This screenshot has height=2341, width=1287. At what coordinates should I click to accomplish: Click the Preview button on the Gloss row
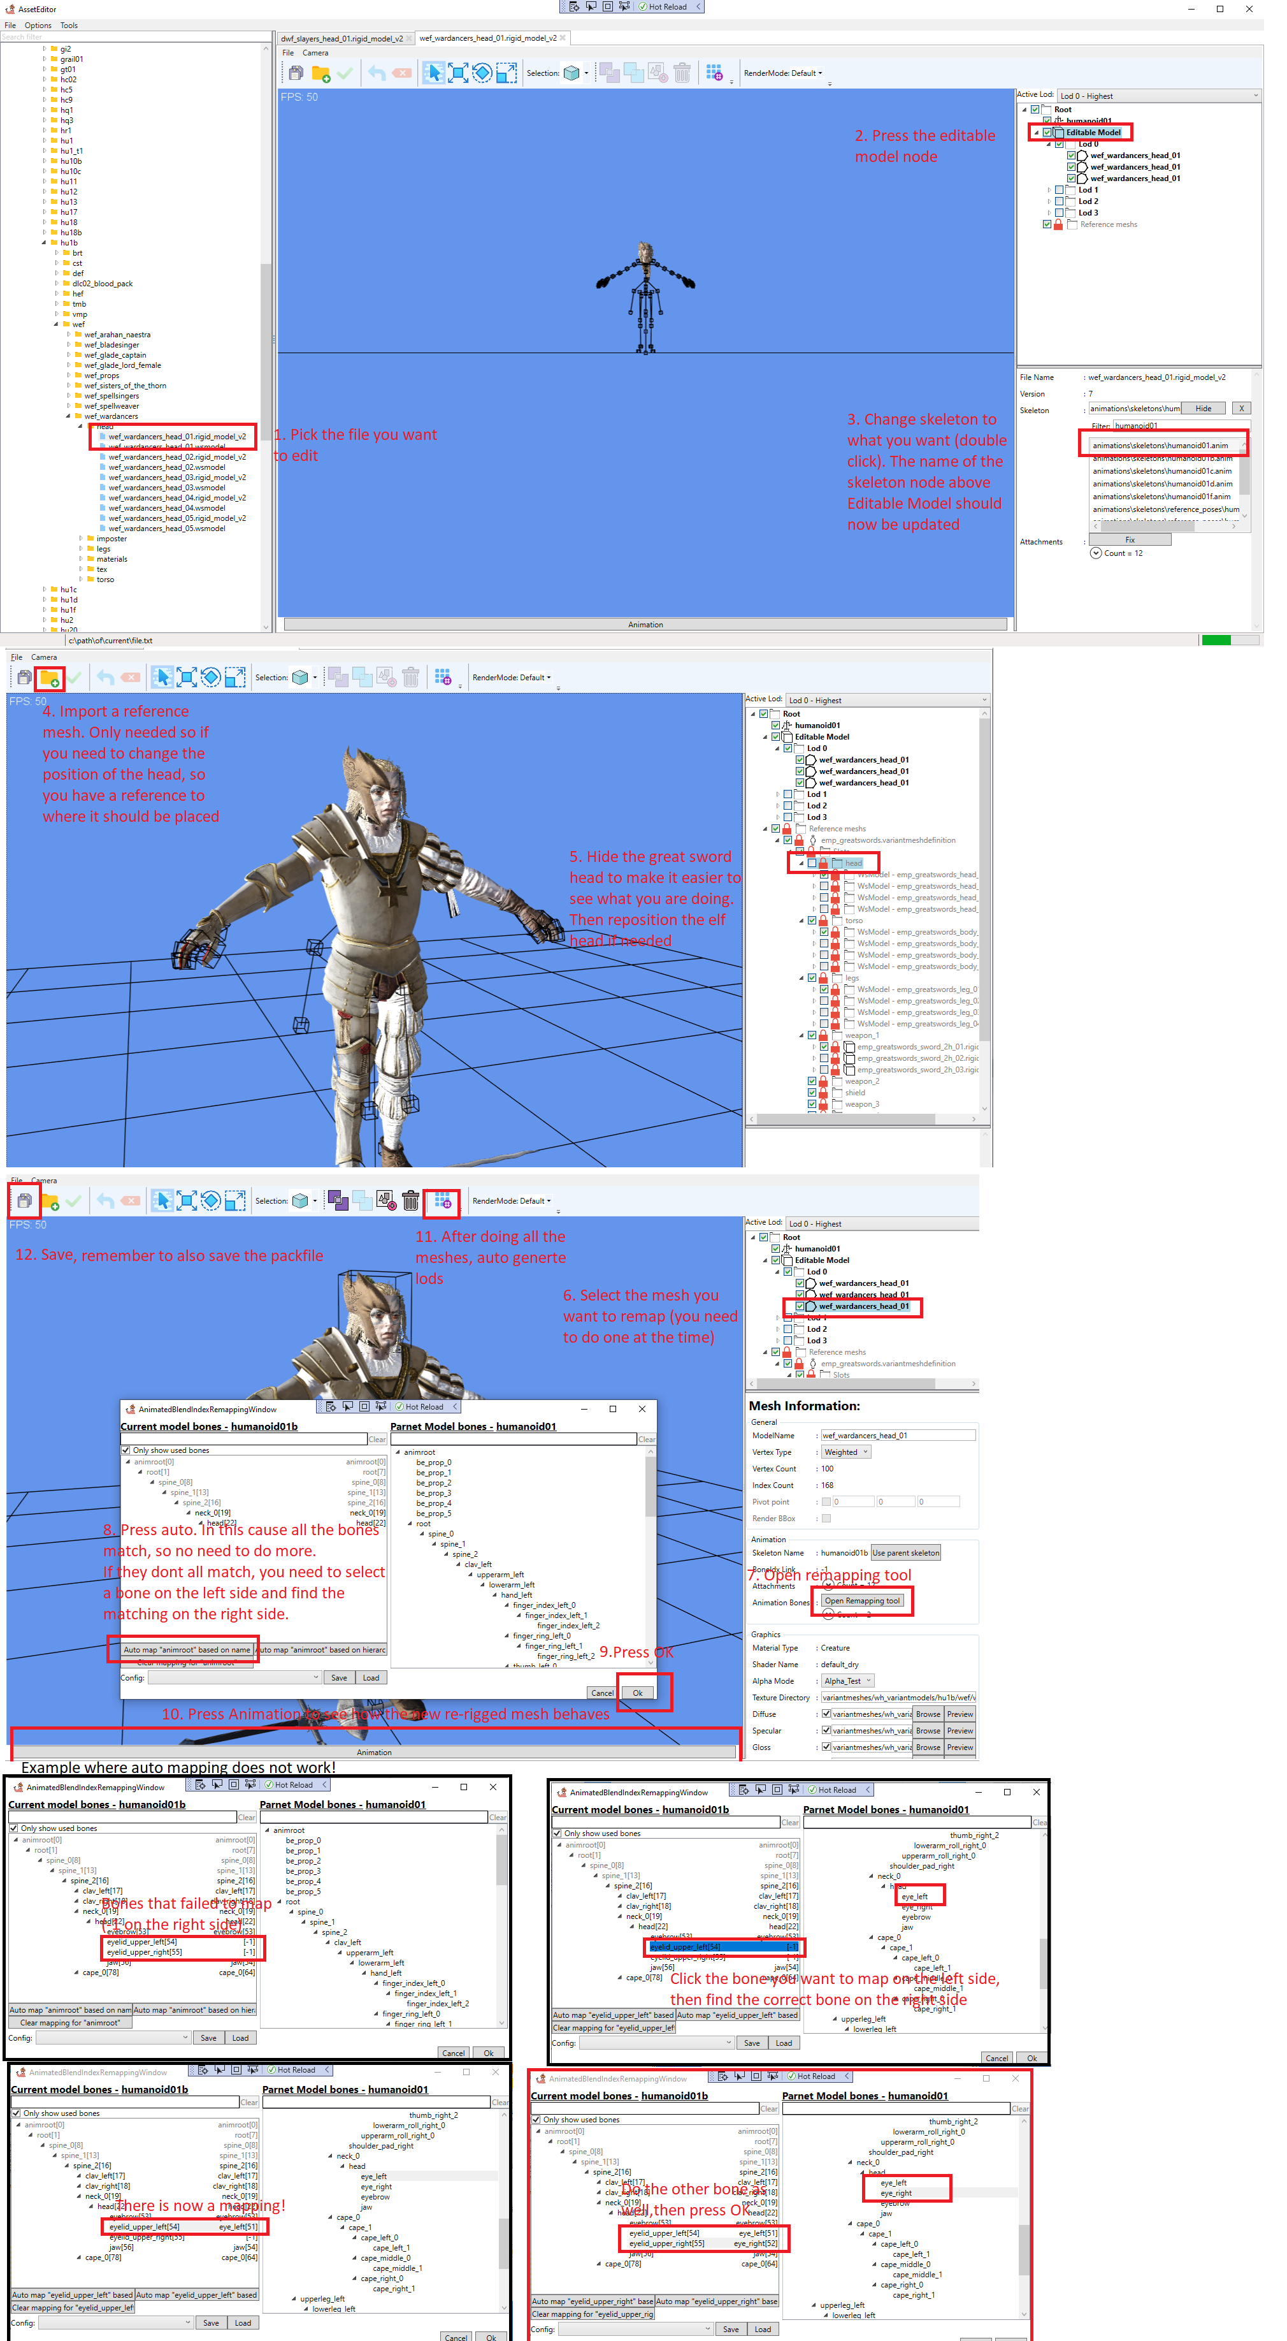[x=960, y=1747]
